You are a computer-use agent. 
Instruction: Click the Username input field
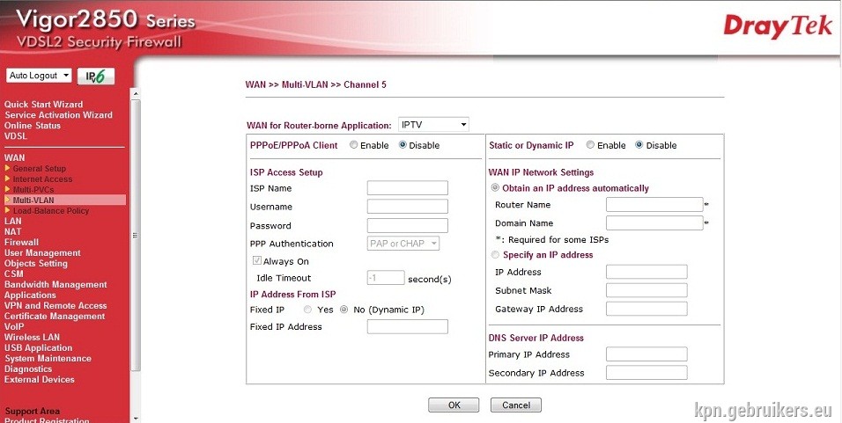408,207
